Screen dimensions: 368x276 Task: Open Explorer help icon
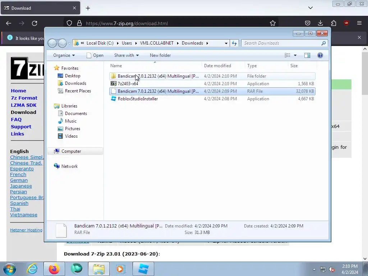coord(320,55)
